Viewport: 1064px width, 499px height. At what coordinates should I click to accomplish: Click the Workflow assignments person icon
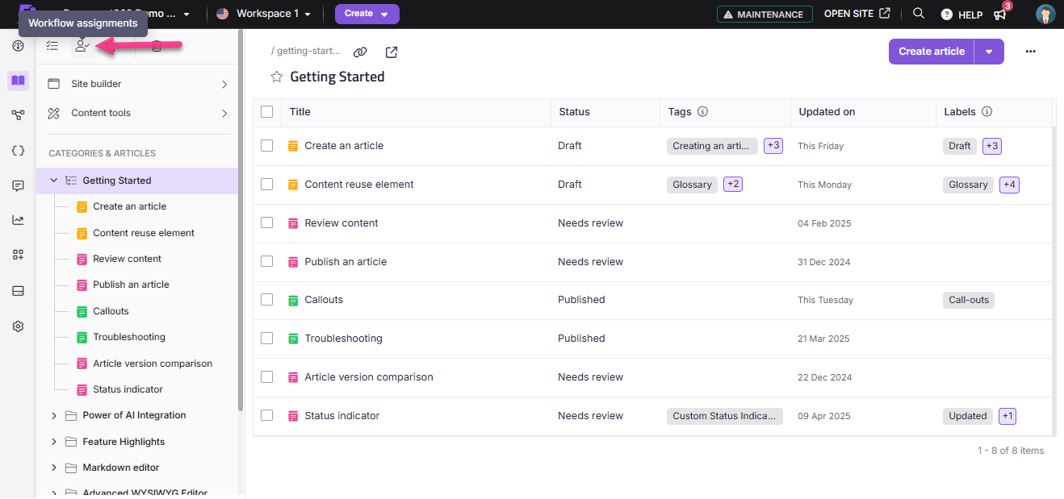tap(81, 47)
